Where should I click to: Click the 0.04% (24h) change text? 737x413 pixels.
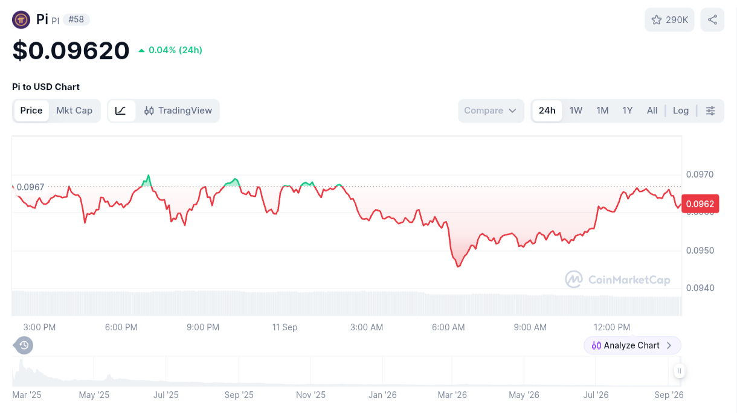pos(175,50)
